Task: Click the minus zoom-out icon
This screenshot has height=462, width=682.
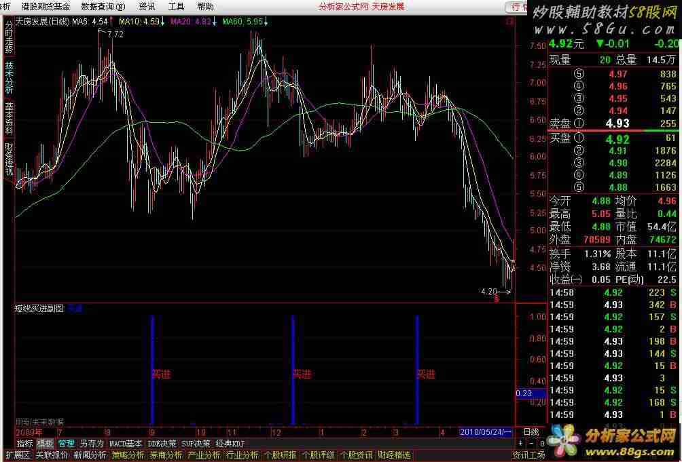Action: pos(531,444)
